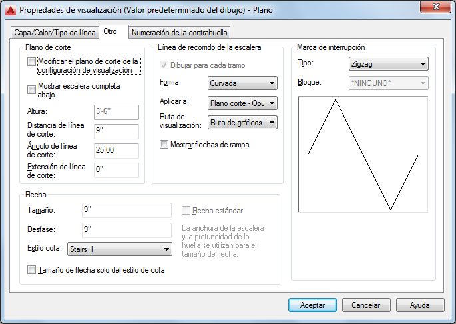
Task: Click the AutoCAD icon in the title bar
Action: (10, 8)
